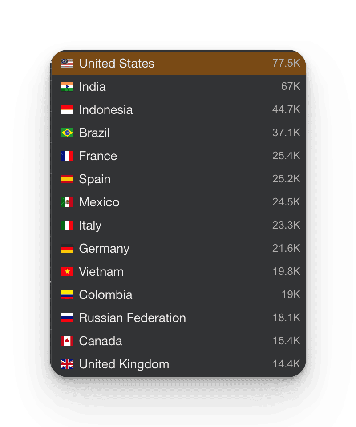
Task: Click the Canada flag icon
Action: coord(67,341)
